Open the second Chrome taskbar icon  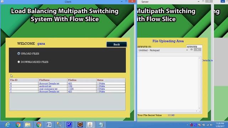(x=38, y=125)
